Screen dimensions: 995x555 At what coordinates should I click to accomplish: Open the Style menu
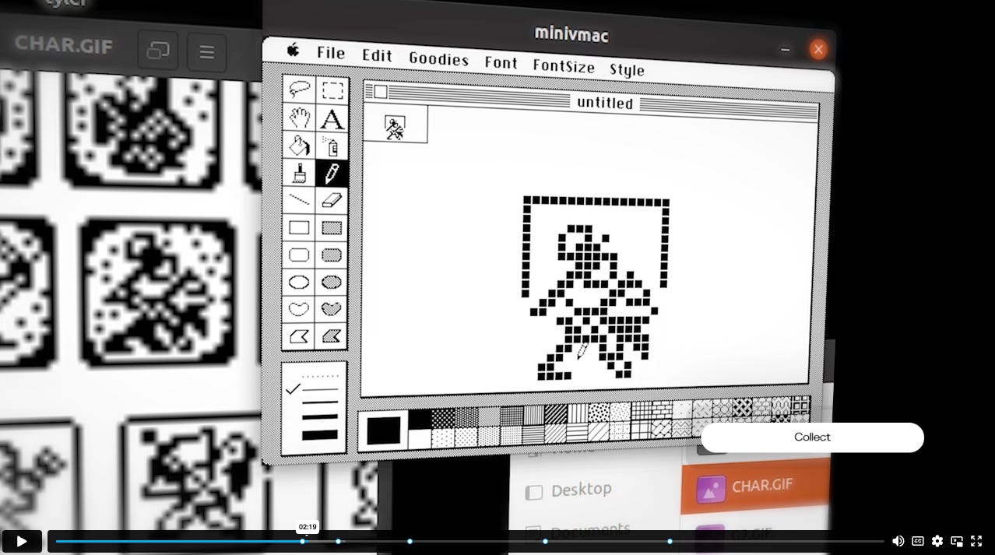(x=627, y=69)
